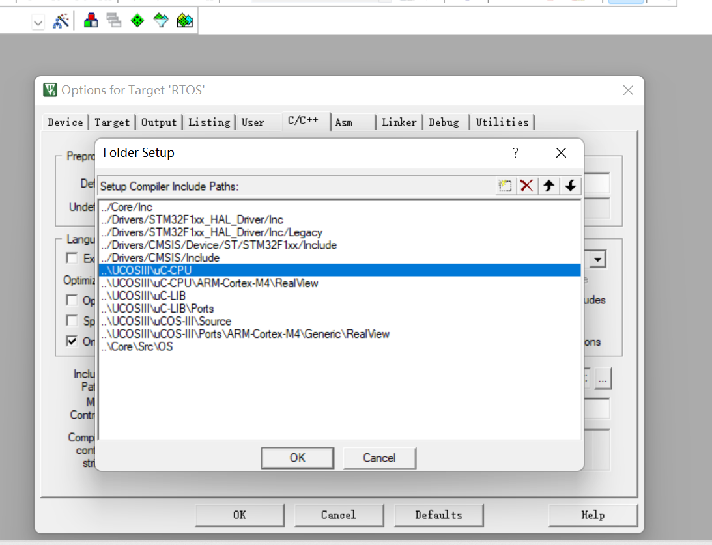
Task: Click New (Insert) include path icon
Action: 505,186
